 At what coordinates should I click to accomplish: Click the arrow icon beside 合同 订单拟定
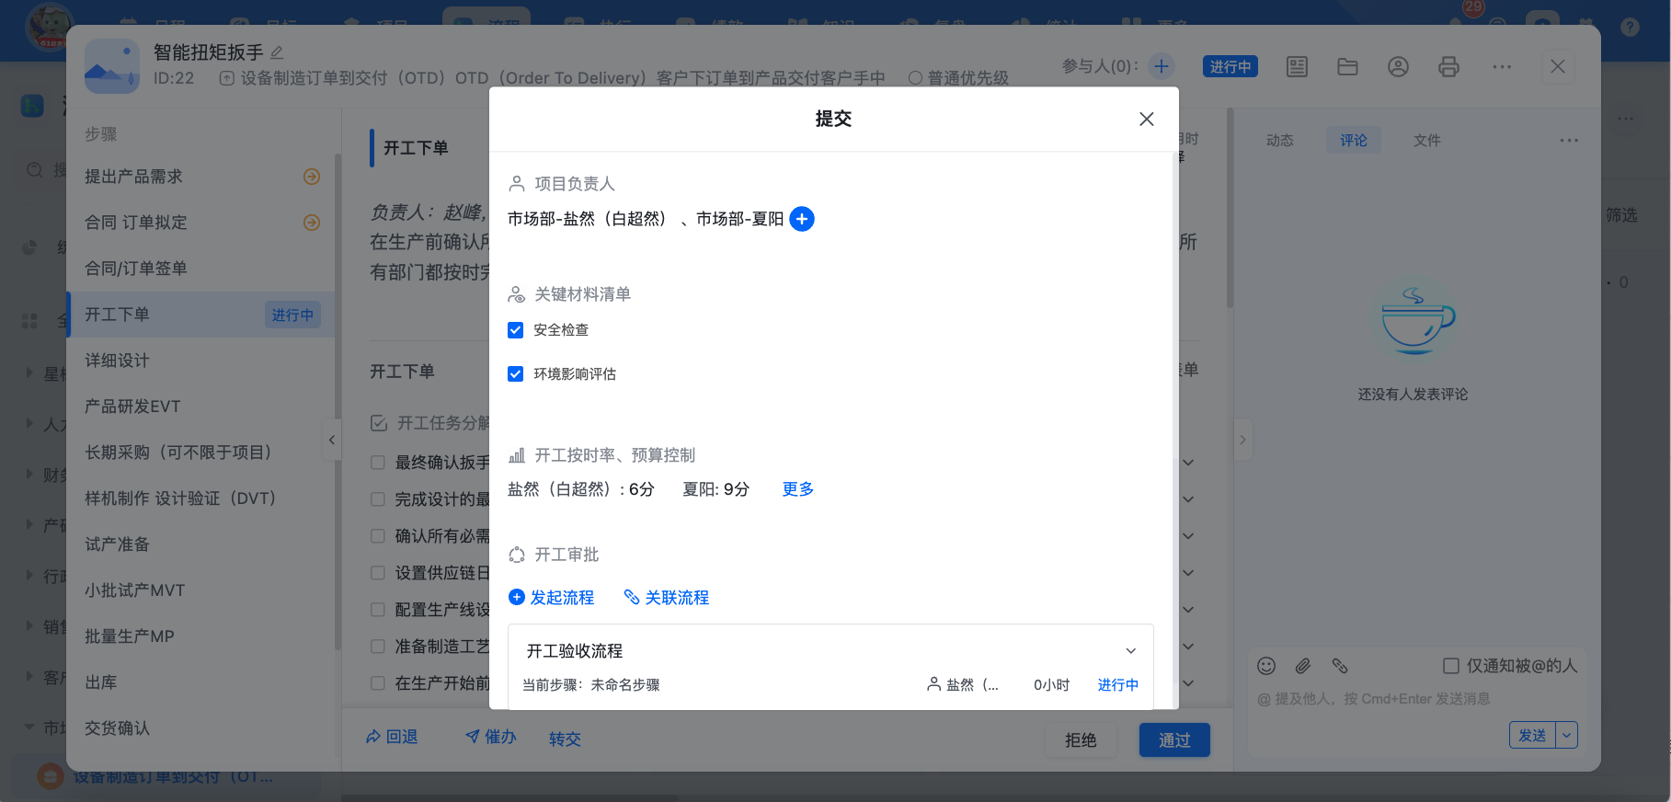pyautogui.click(x=312, y=223)
